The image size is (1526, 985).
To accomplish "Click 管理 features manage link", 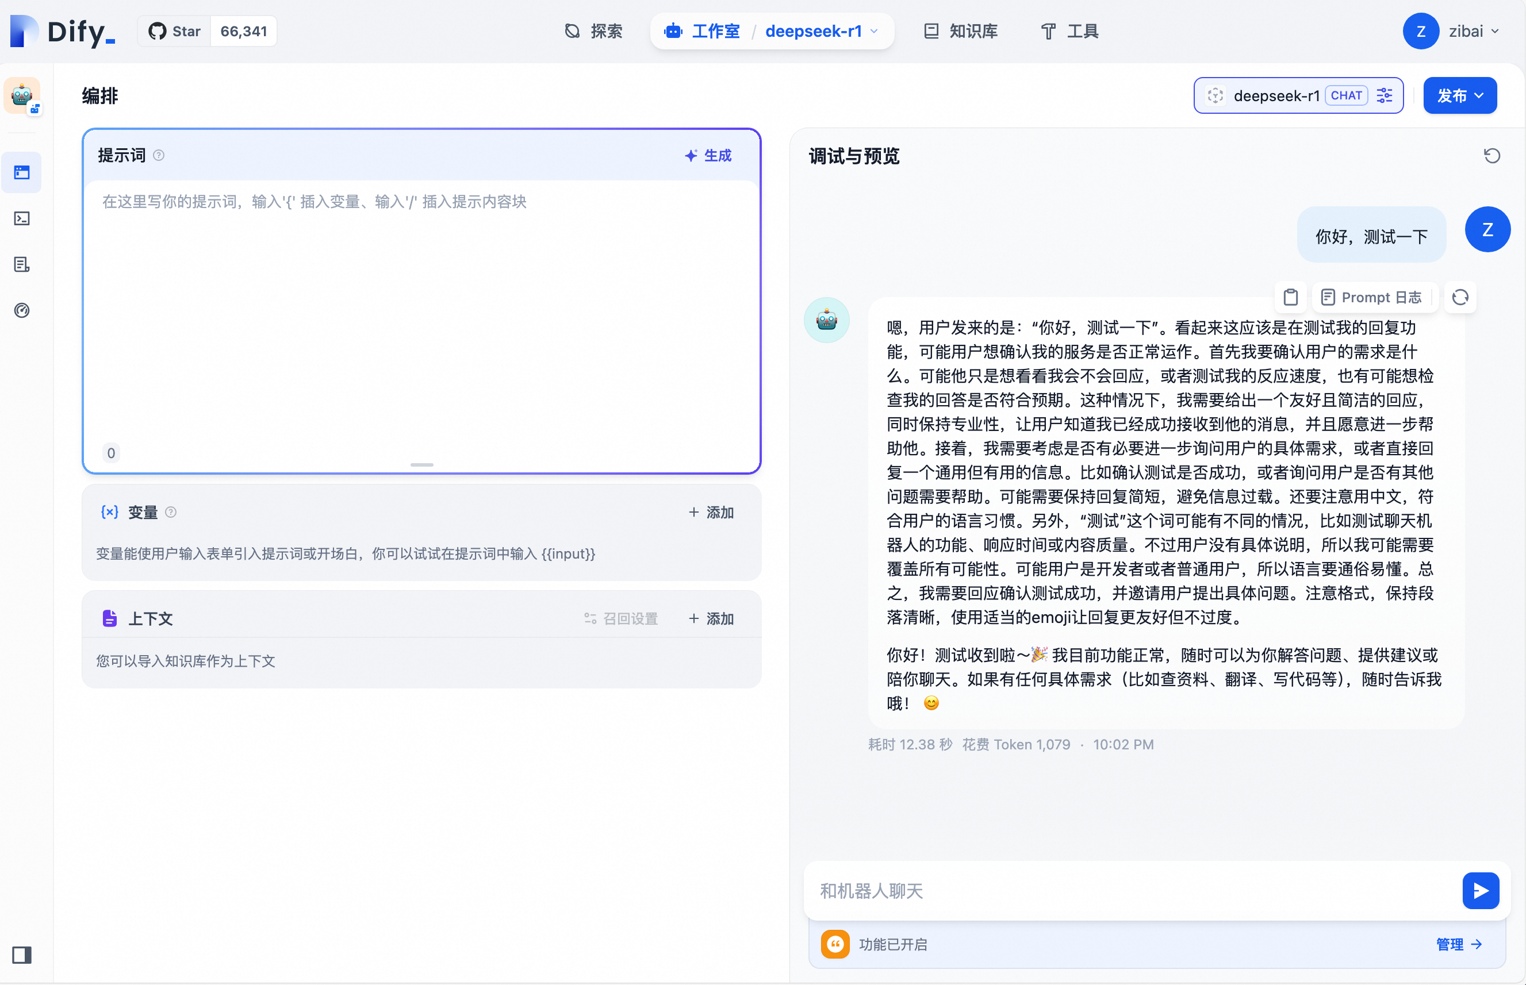I will 1458,944.
